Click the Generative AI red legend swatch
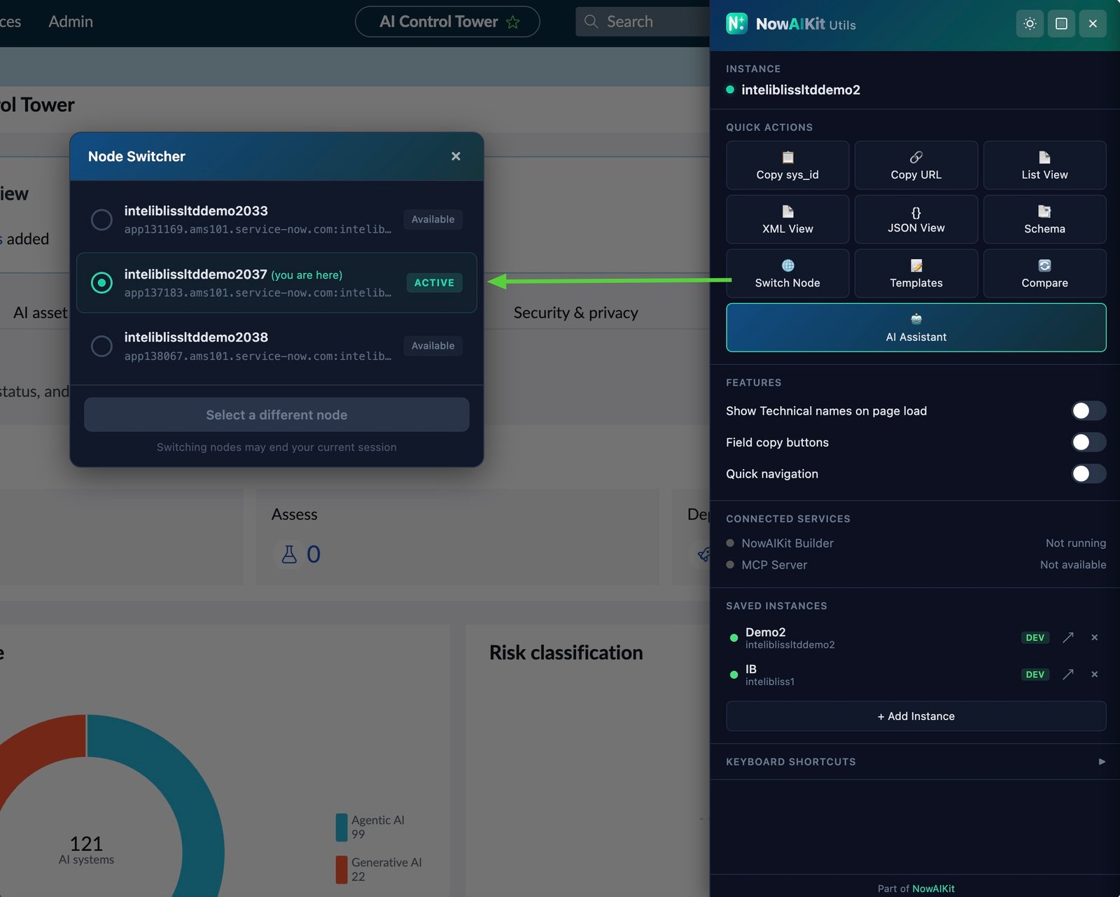1120x897 pixels. (342, 870)
